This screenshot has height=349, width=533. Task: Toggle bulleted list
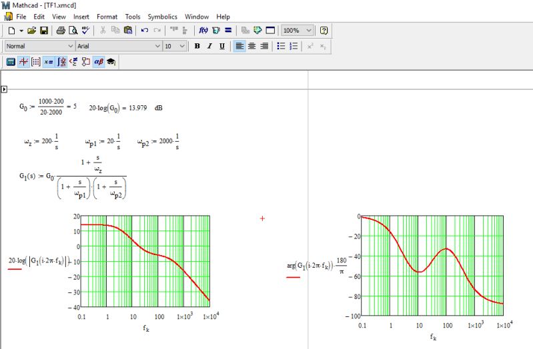coord(281,46)
